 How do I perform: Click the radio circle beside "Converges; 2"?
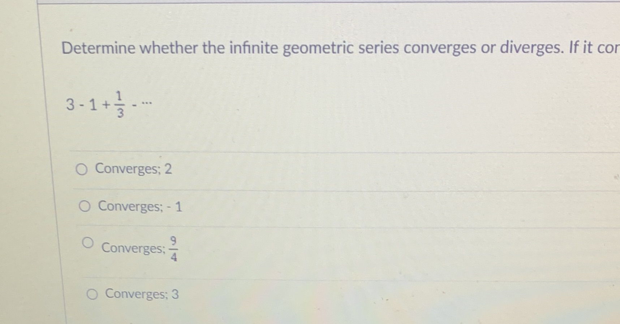pyautogui.click(x=82, y=170)
